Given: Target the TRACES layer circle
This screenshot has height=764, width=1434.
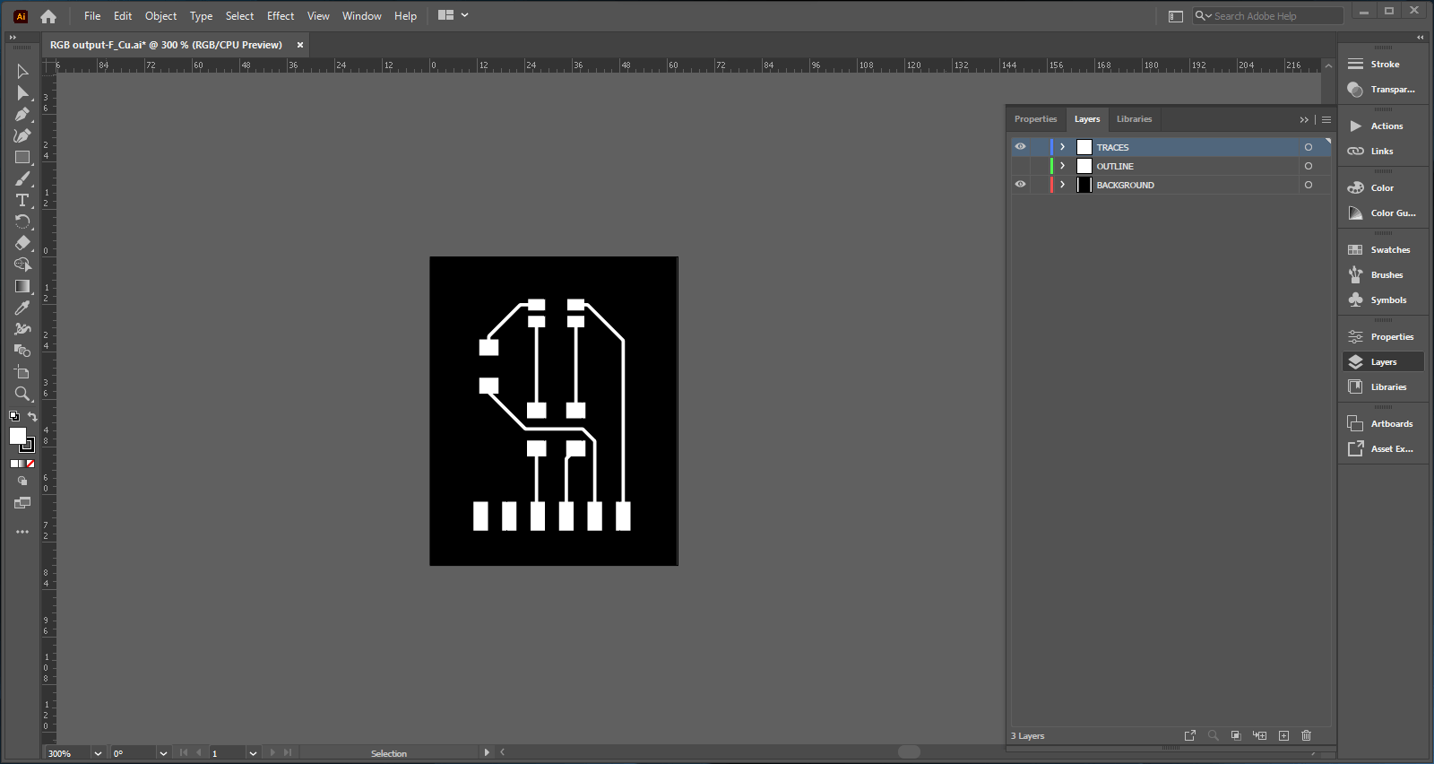Looking at the screenshot, I should 1309,147.
